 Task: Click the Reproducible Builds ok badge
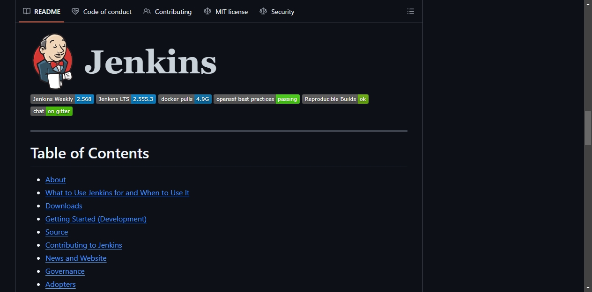point(335,99)
